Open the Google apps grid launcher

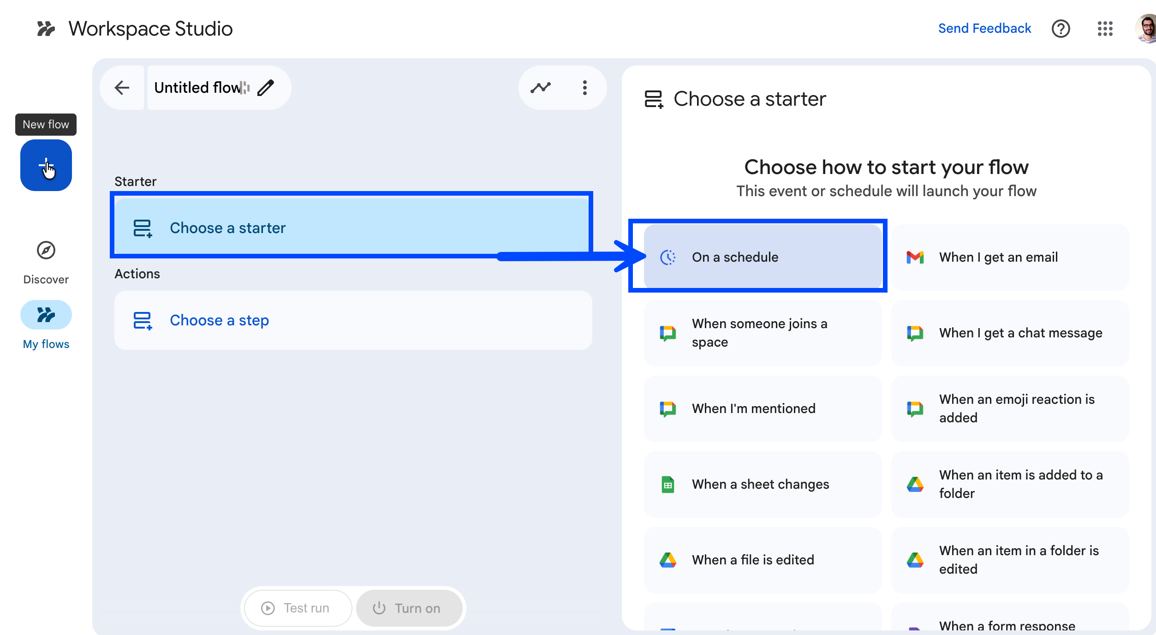point(1105,29)
